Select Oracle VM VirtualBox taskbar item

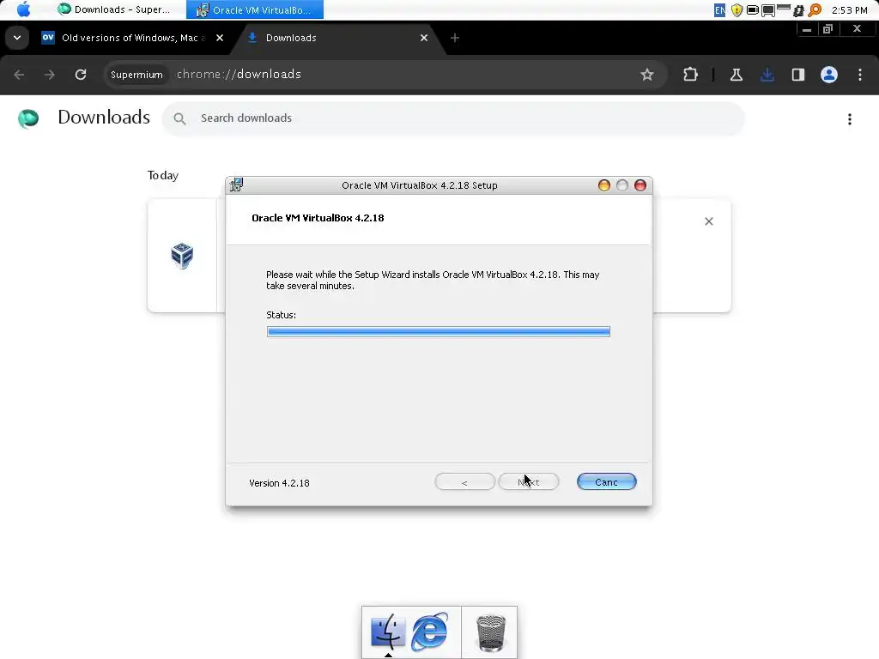[x=255, y=9]
